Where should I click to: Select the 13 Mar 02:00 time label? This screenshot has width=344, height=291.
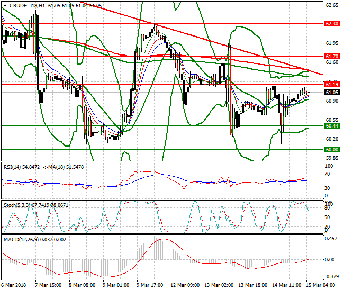[x=219, y=285]
